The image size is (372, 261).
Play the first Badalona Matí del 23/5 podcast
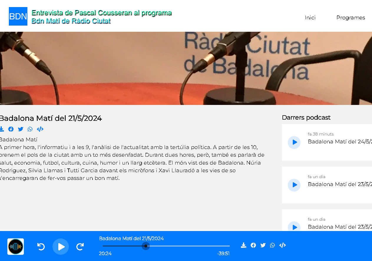click(x=294, y=185)
